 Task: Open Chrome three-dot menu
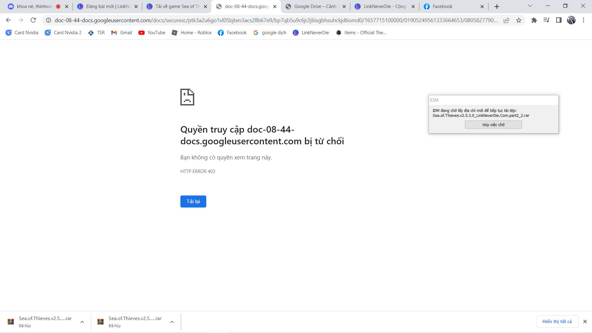583,20
